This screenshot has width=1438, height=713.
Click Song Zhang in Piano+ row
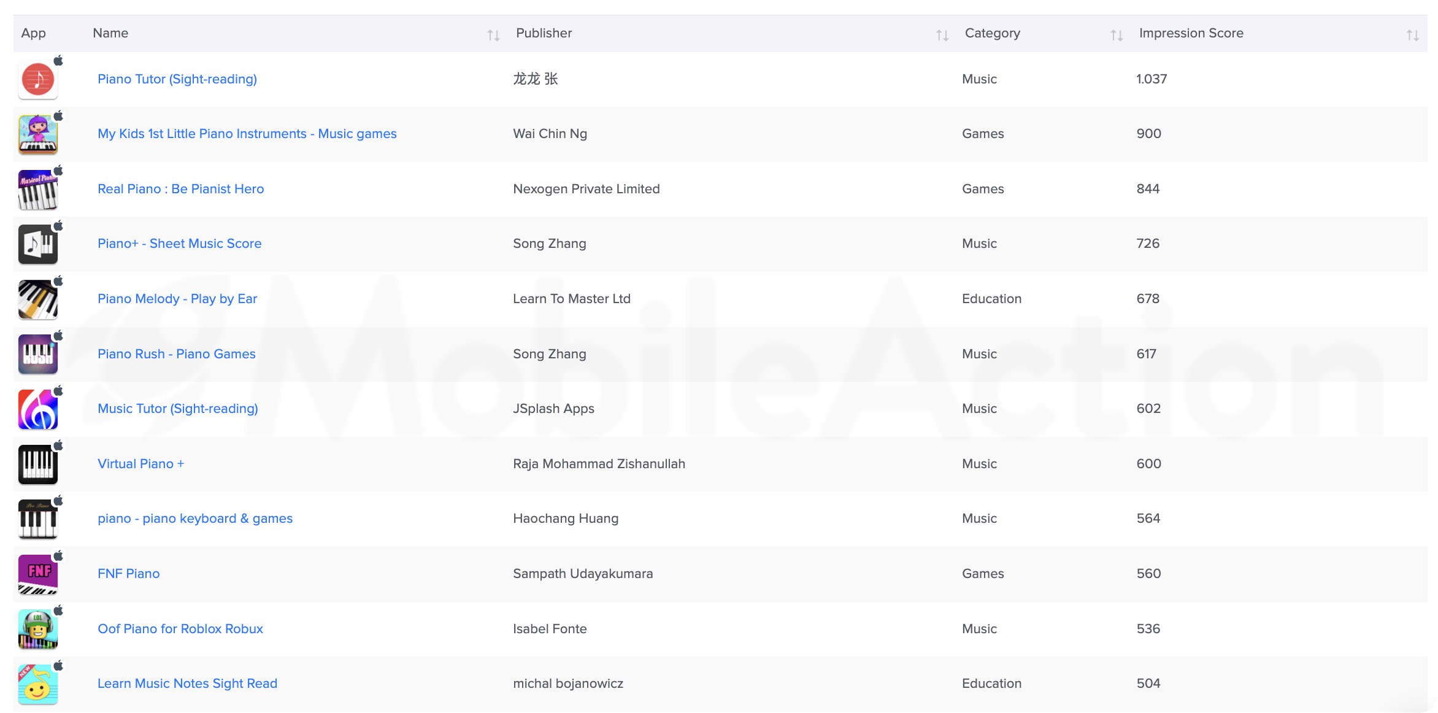(x=550, y=244)
